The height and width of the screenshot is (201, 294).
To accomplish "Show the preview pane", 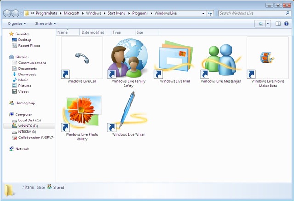I will 278,23.
